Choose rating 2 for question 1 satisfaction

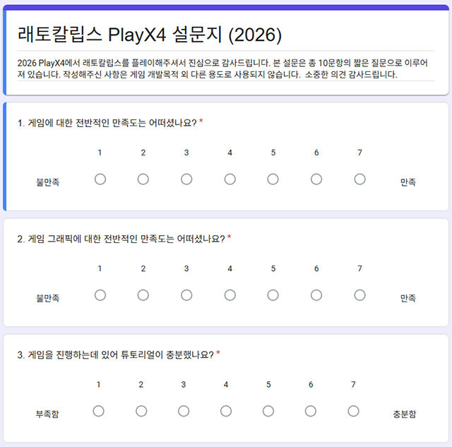coord(143,179)
